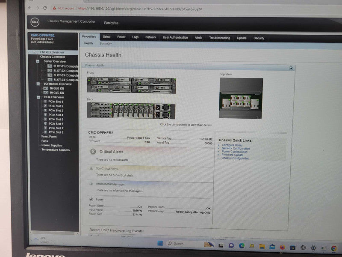
Task: Open the Security tab
Action: [259, 38]
